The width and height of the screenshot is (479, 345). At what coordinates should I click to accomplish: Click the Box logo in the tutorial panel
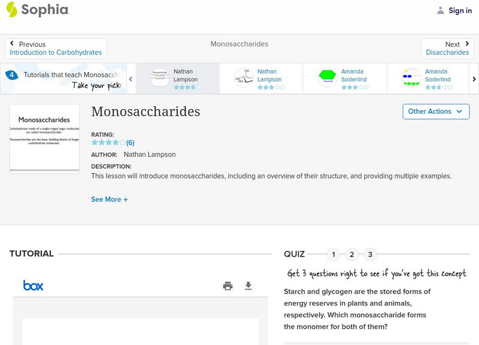click(x=34, y=285)
